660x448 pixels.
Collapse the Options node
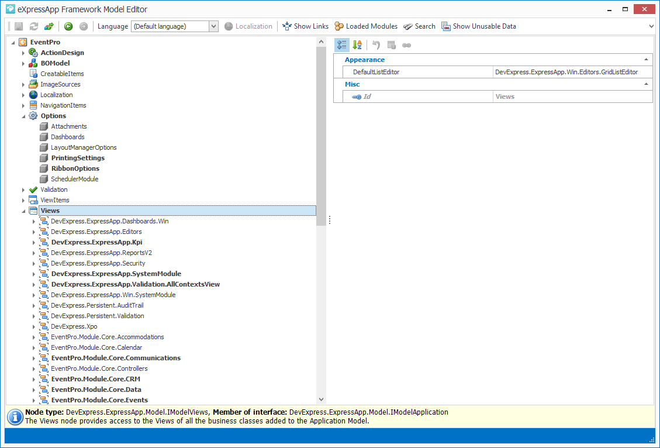coord(23,116)
